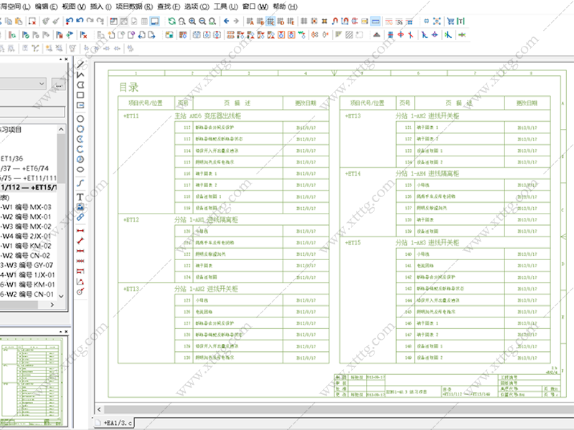The height and width of the screenshot is (430, 574).
Task: Toggle the highlighted grid C button
Action: point(270,21)
